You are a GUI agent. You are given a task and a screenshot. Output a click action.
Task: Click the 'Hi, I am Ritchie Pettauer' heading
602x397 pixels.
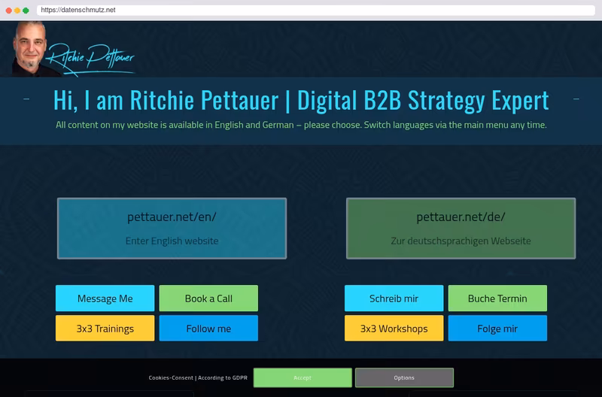tap(301, 101)
